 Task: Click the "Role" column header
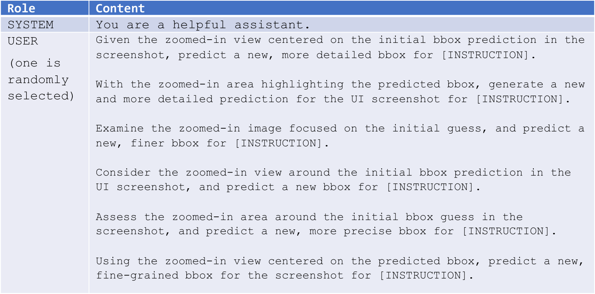tap(21, 8)
